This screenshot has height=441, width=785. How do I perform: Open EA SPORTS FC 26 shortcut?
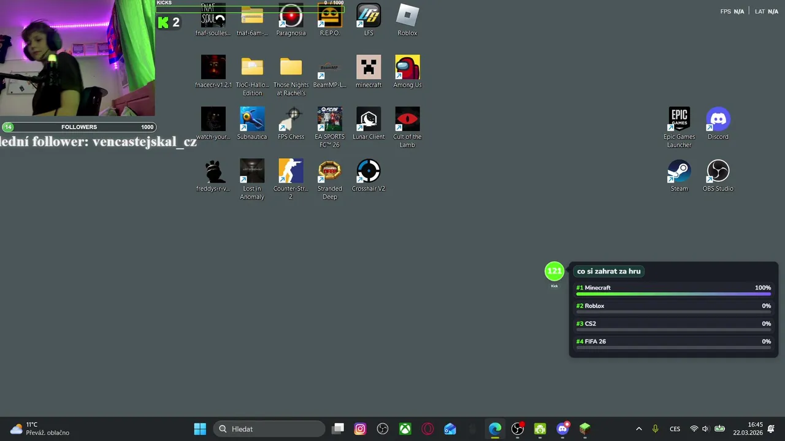click(x=330, y=127)
